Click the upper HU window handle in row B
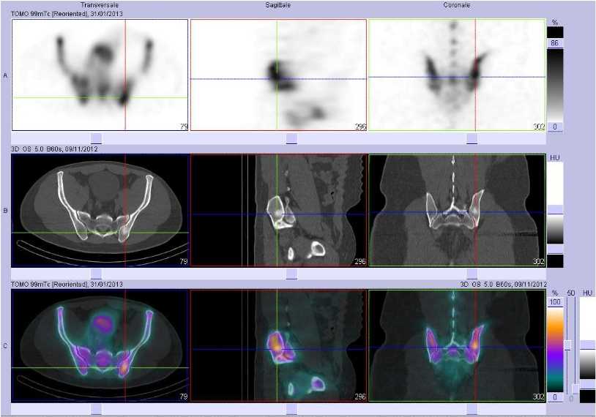The height and width of the screenshot is (417, 596). 555,210
